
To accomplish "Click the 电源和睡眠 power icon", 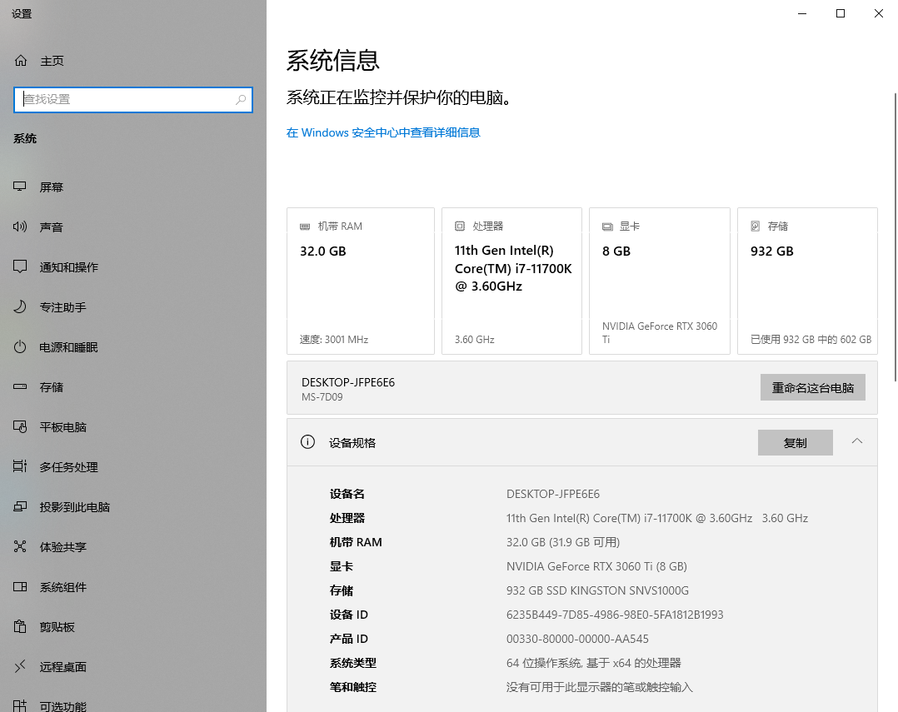I will coord(21,347).
